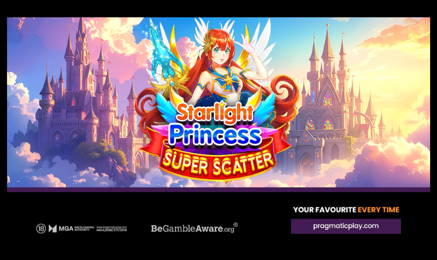Click the blue Princess title word
This screenshot has width=437, height=260.
tap(215, 135)
